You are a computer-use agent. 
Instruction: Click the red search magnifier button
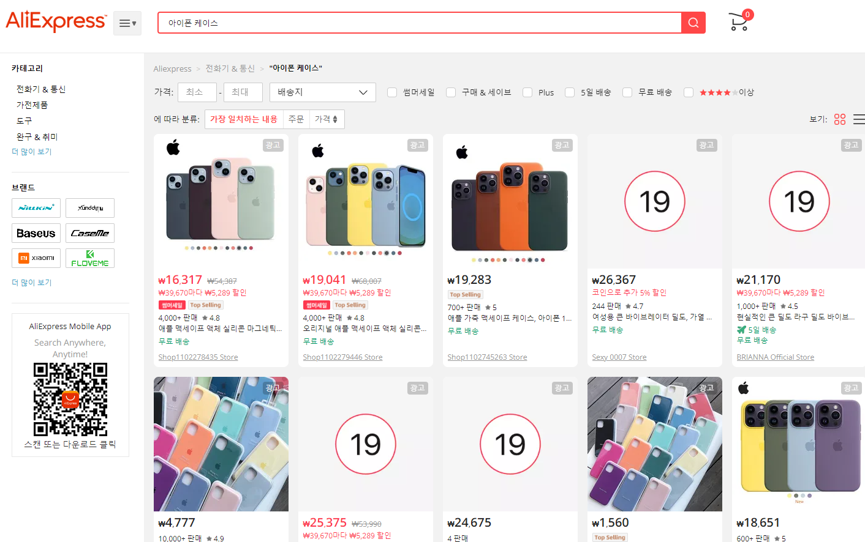pyautogui.click(x=693, y=23)
